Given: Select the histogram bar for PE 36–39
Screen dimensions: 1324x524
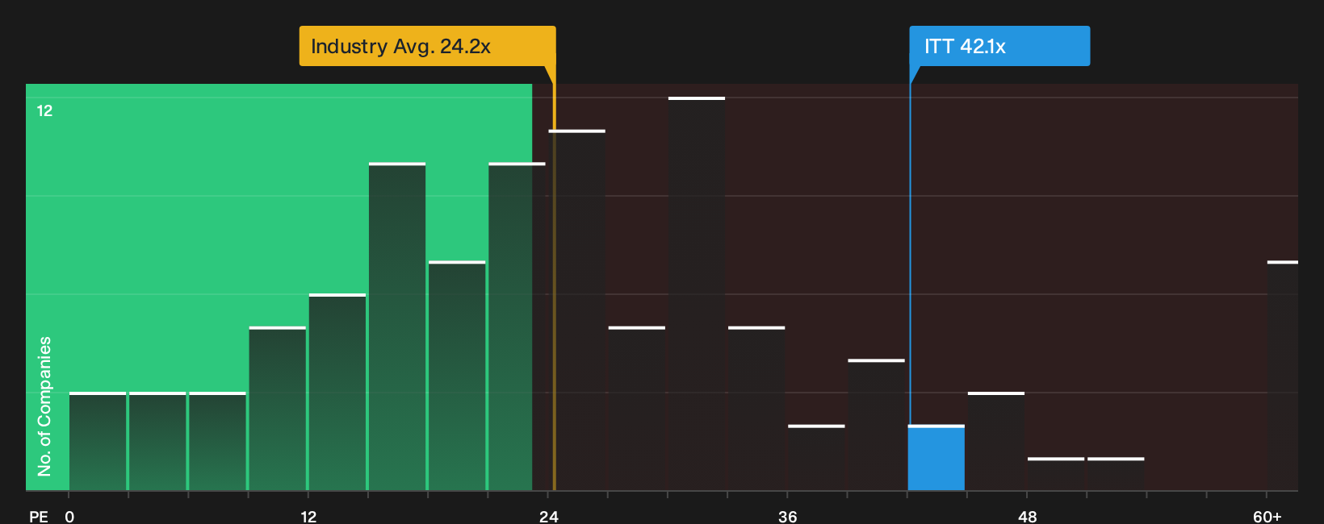Looking at the screenshot, I should pos(816,457).
